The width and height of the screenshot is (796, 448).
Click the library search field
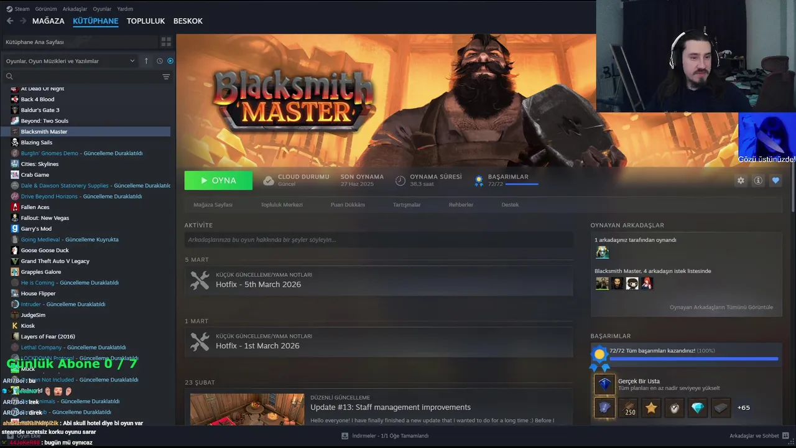pos(81,77)
